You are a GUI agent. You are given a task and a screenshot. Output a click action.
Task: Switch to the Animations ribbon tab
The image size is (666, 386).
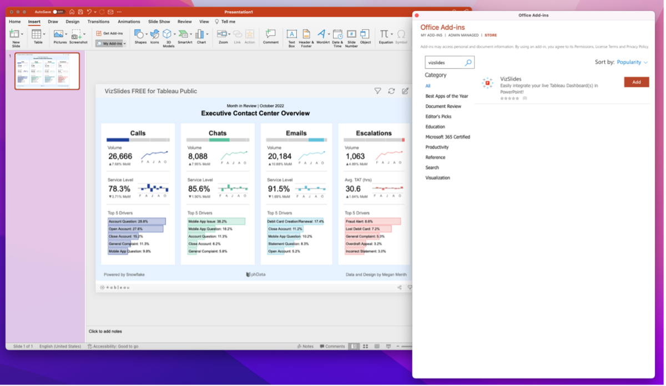click(129, 21)
